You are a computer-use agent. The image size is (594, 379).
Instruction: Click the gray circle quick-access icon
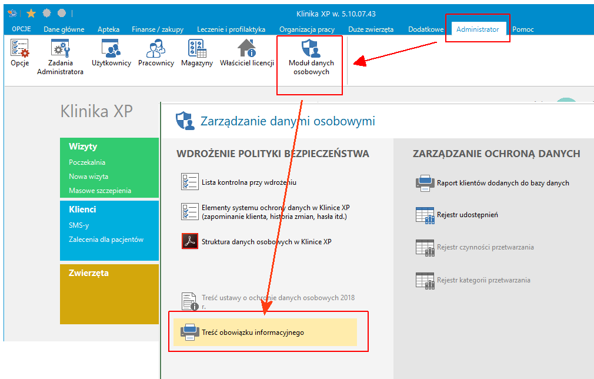point(62,14)
